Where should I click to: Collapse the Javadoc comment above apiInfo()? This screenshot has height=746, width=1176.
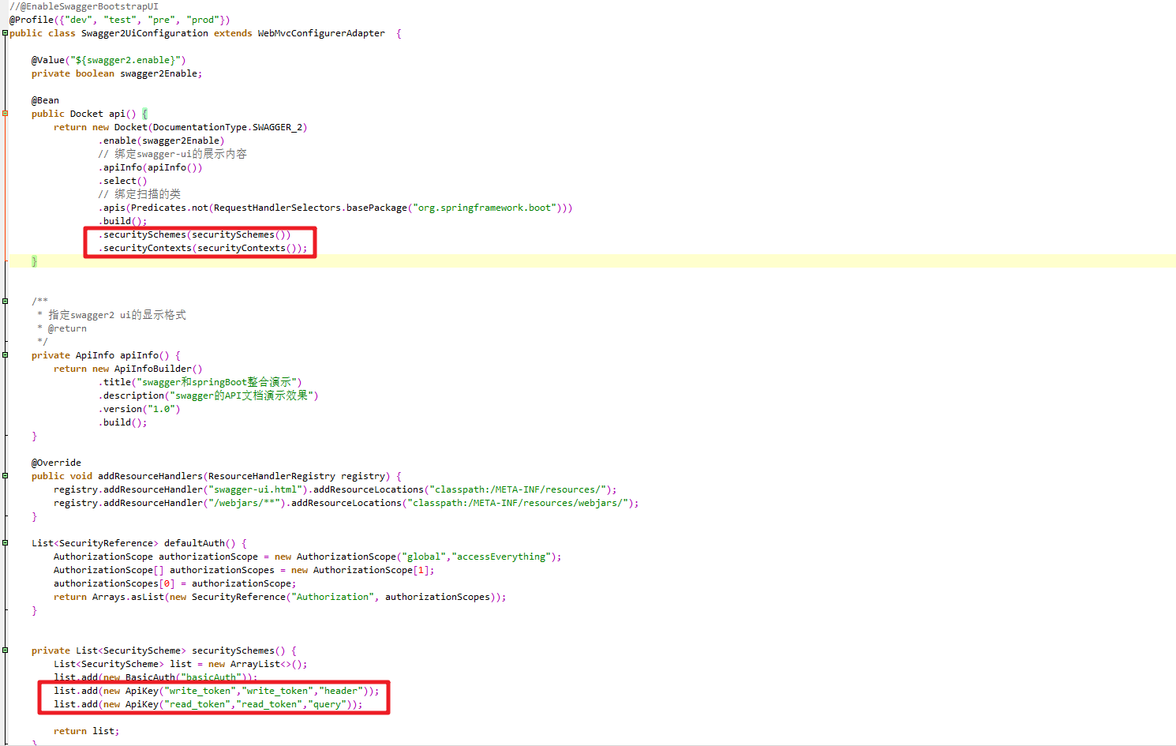click(x=4, y=301)
